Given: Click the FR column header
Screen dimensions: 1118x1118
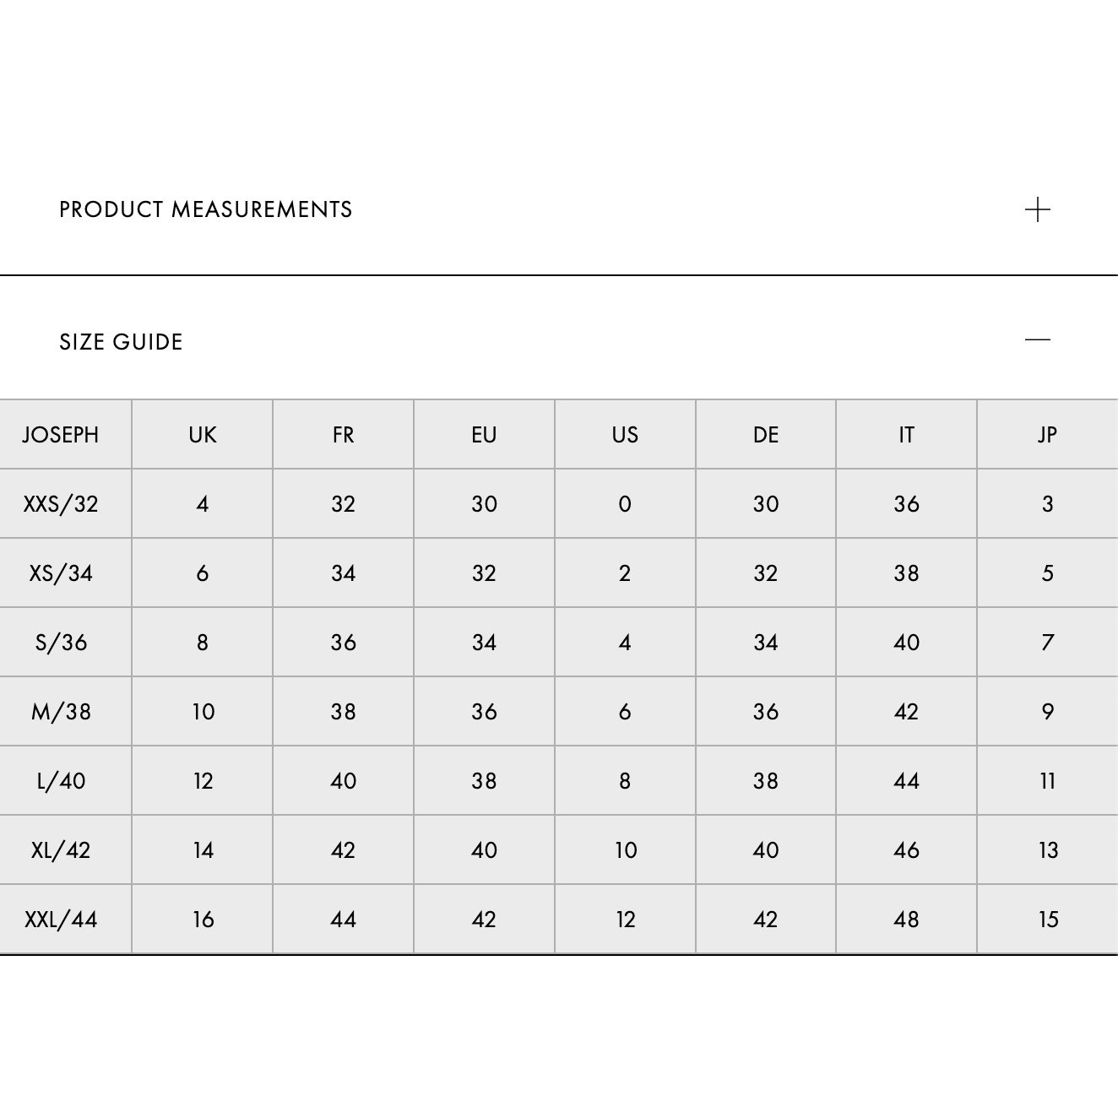Looking at the screenshot, I should (343, 435).
